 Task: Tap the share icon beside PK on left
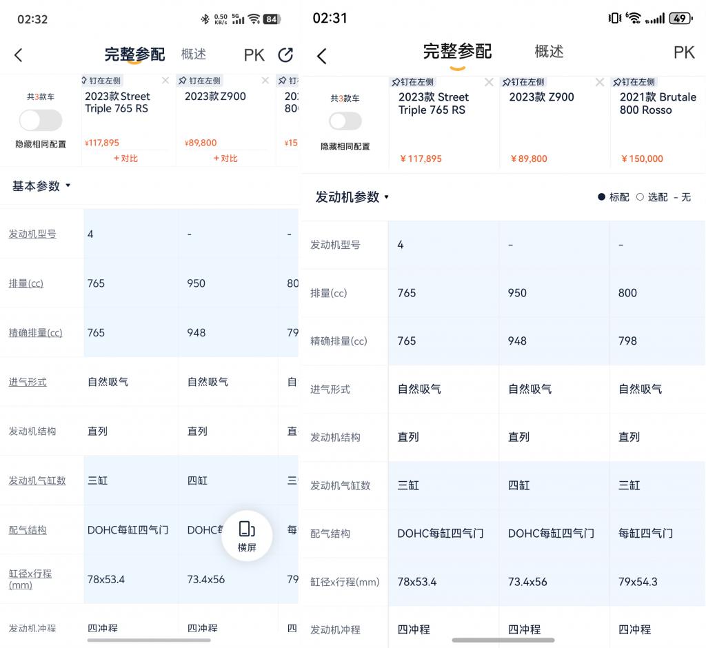(x=285, y=55)
